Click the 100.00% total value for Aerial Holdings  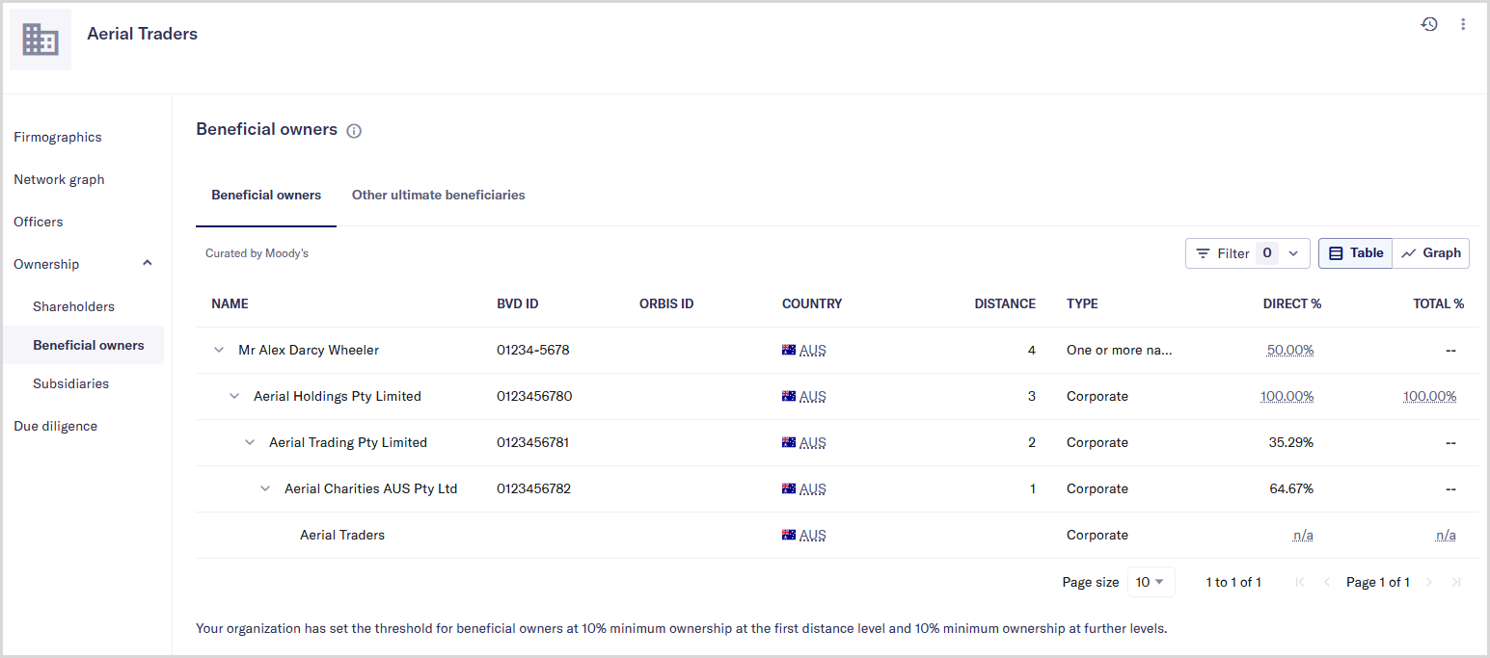point(1430,396)
